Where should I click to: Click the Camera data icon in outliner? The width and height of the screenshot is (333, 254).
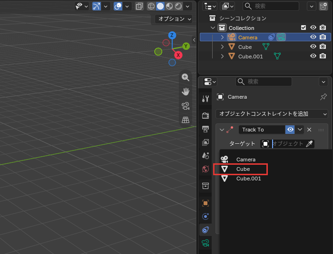281,38
